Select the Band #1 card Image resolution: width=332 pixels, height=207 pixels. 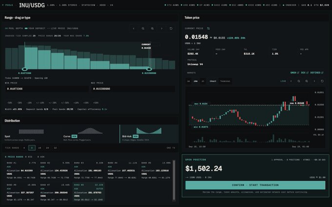[21, 170]
